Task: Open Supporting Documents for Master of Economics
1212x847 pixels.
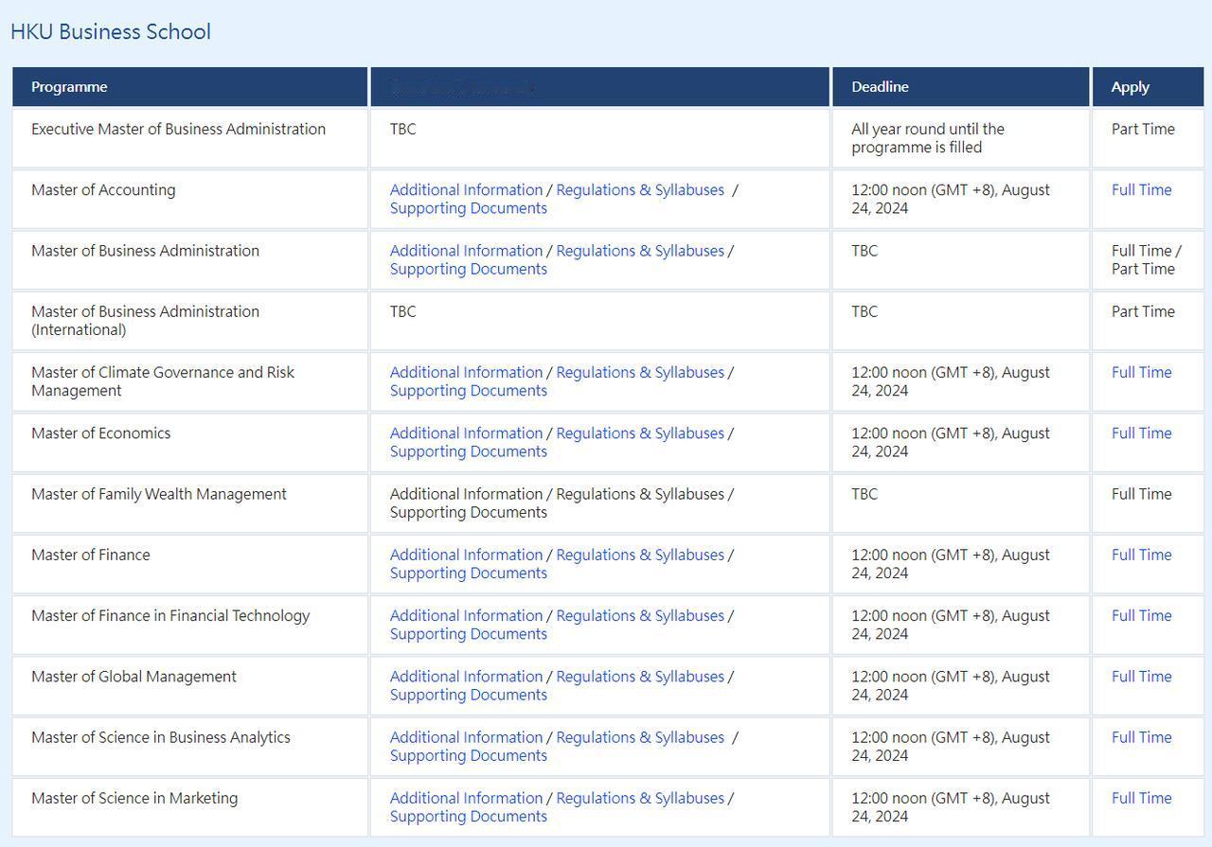Action: pos(469,451)
